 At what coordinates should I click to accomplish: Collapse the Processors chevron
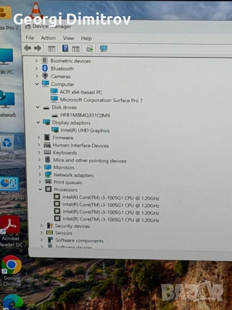point(40,189)
